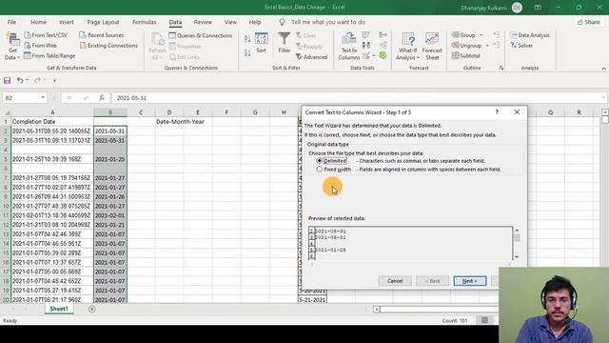Select cell D1 Date-Month-Year
609x343 pixels.
pyautogui.click(x=169, y=122)
